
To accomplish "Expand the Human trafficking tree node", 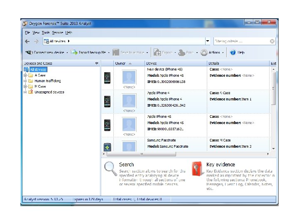I will point(25,81).
